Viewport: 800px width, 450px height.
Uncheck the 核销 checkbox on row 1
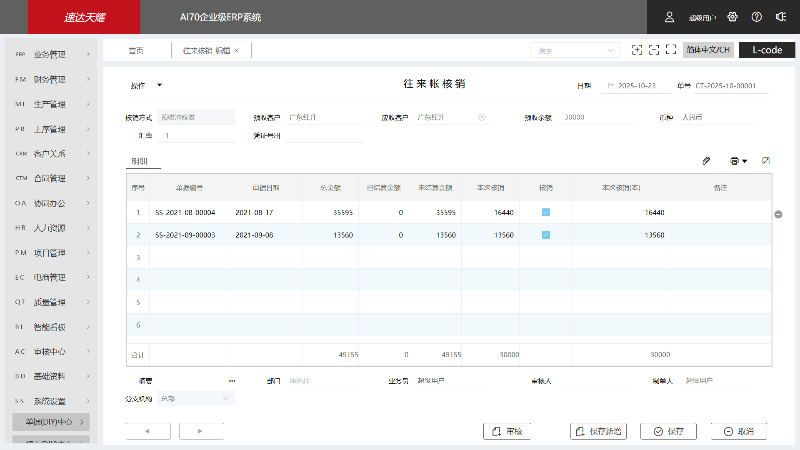[x=546, y=212]
